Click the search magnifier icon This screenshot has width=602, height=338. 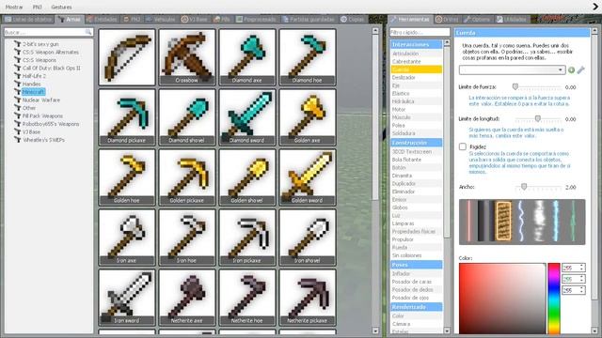88,32
